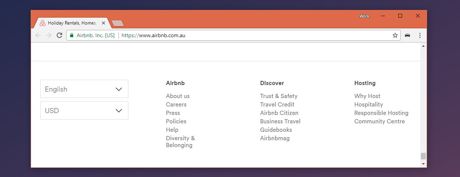The image size is (460, 177).
Task: Click the forward navigation arrow
Action: pyautogui.click(x=49, y=35)
